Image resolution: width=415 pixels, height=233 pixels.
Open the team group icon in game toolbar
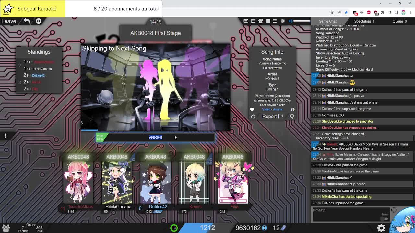click(x=261, y=21)
